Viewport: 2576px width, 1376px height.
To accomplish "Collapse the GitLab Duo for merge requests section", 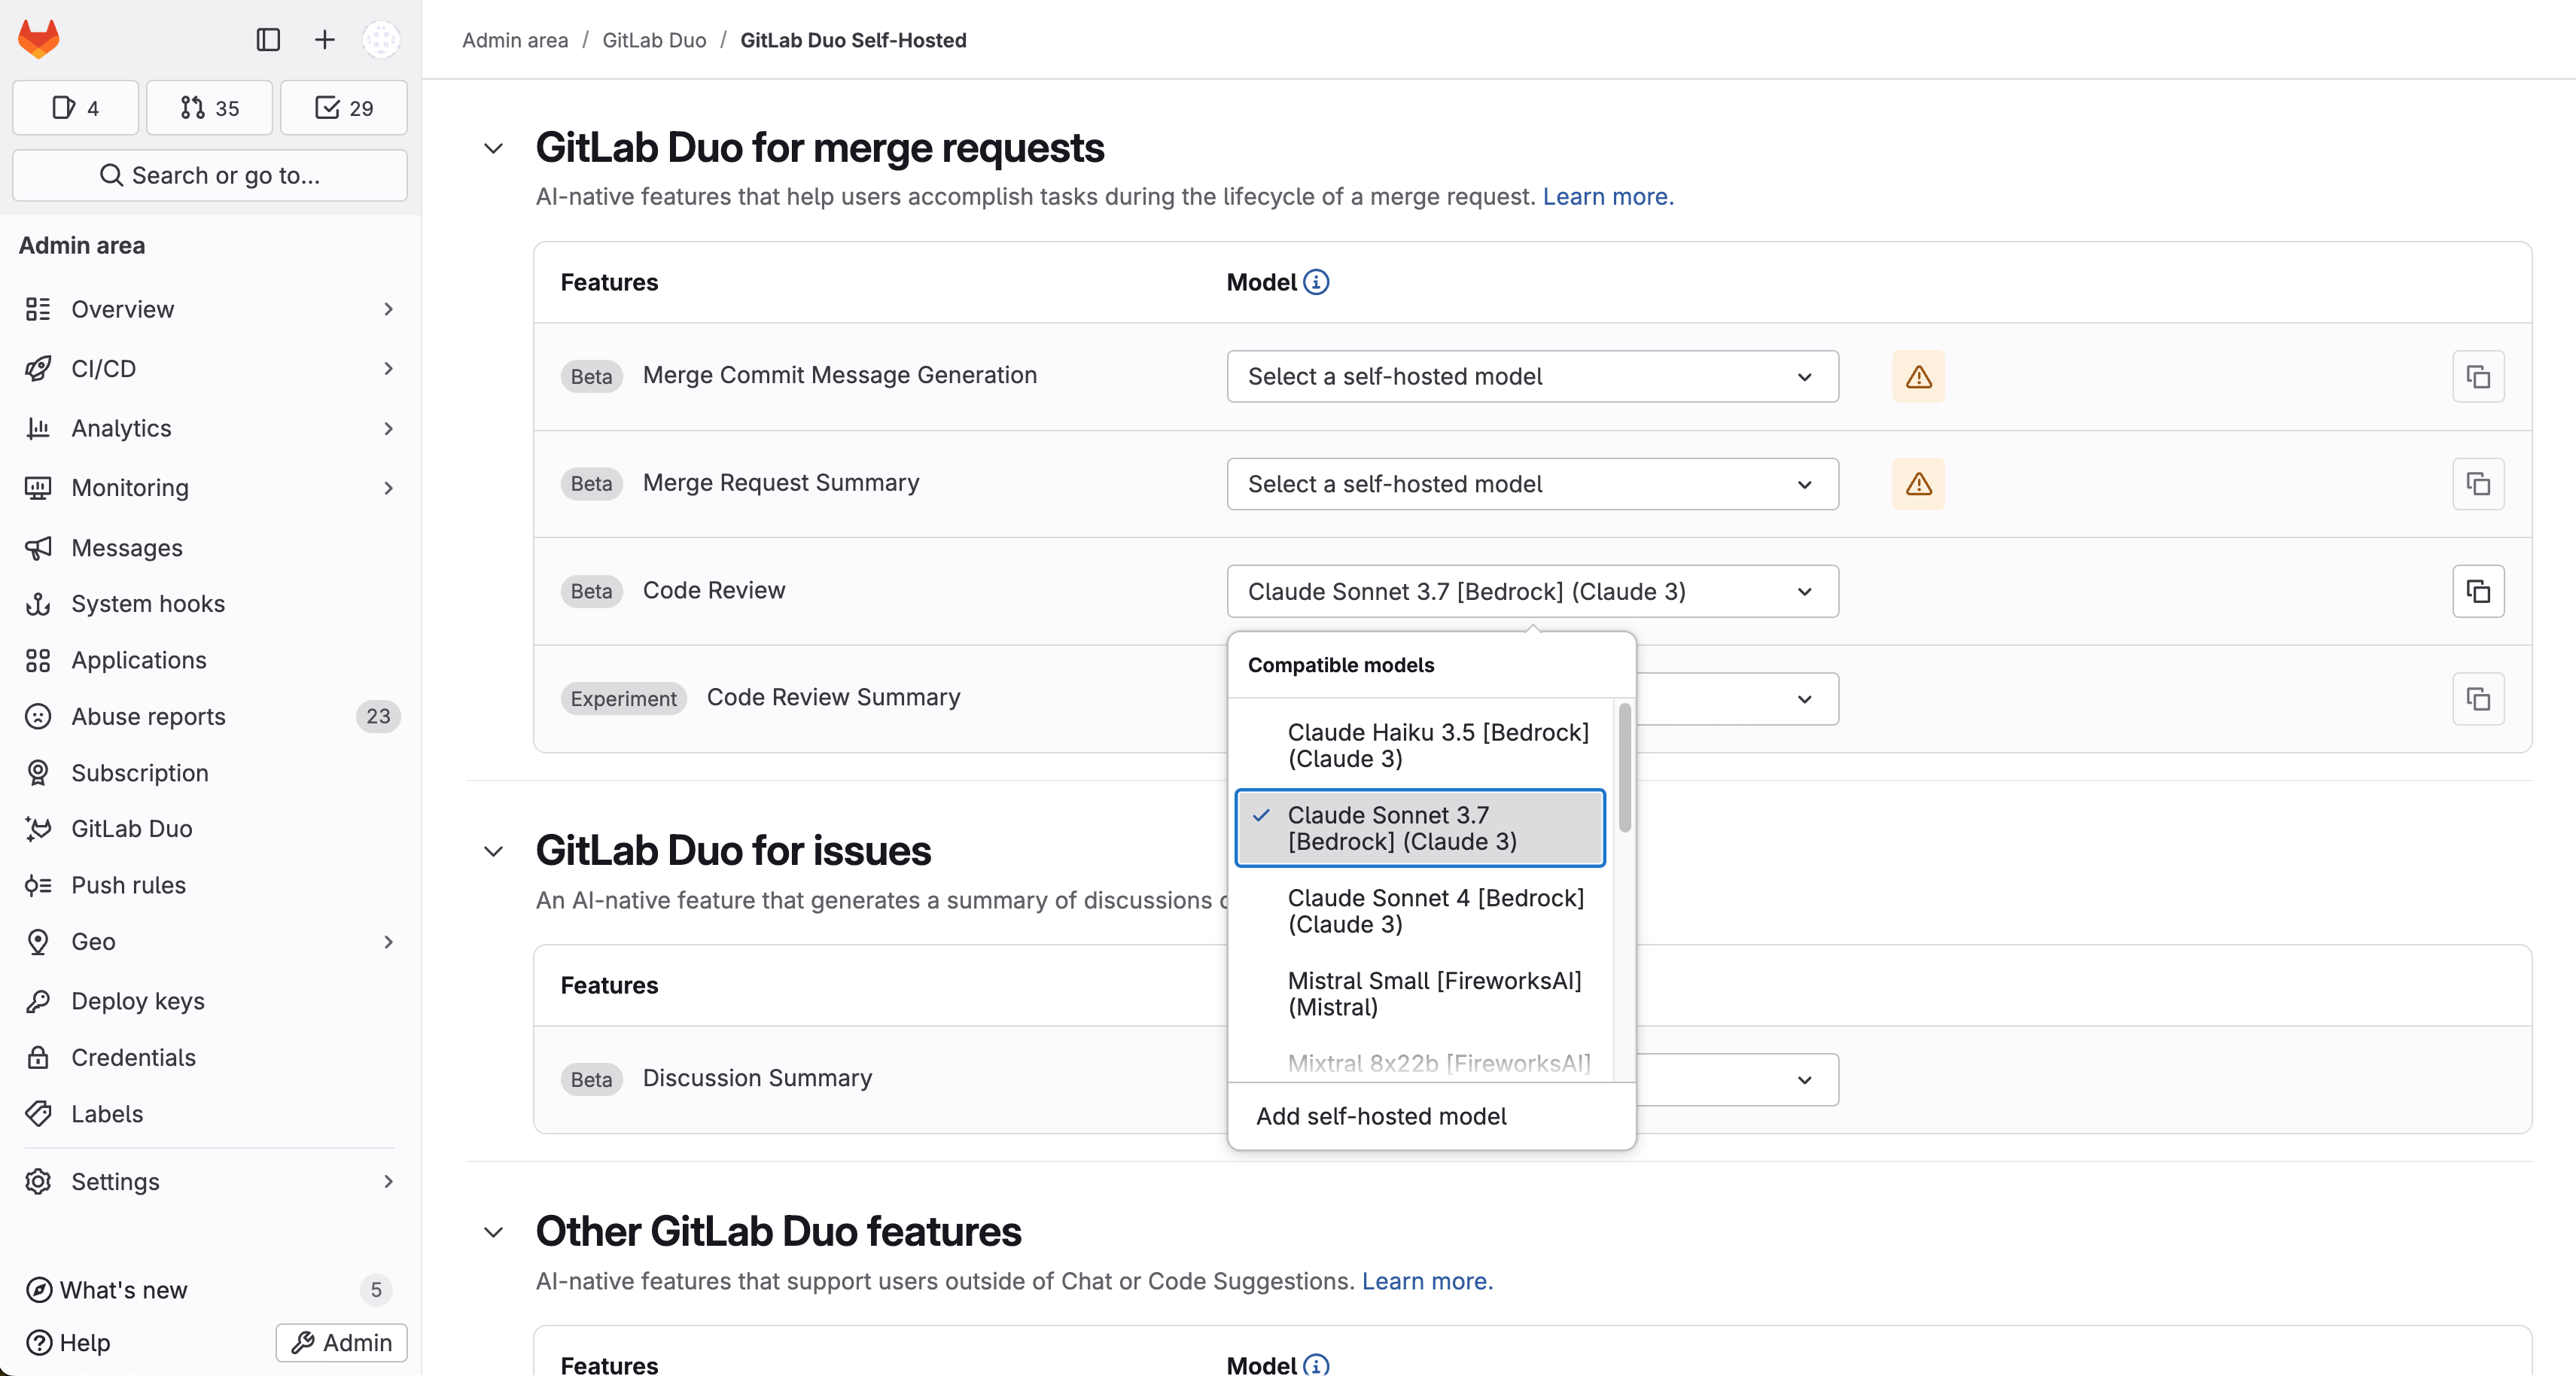I will pyautogui.click(x=493, y=147).
